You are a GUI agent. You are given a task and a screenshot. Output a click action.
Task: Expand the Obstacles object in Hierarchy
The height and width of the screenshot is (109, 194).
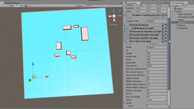(177, 28)
